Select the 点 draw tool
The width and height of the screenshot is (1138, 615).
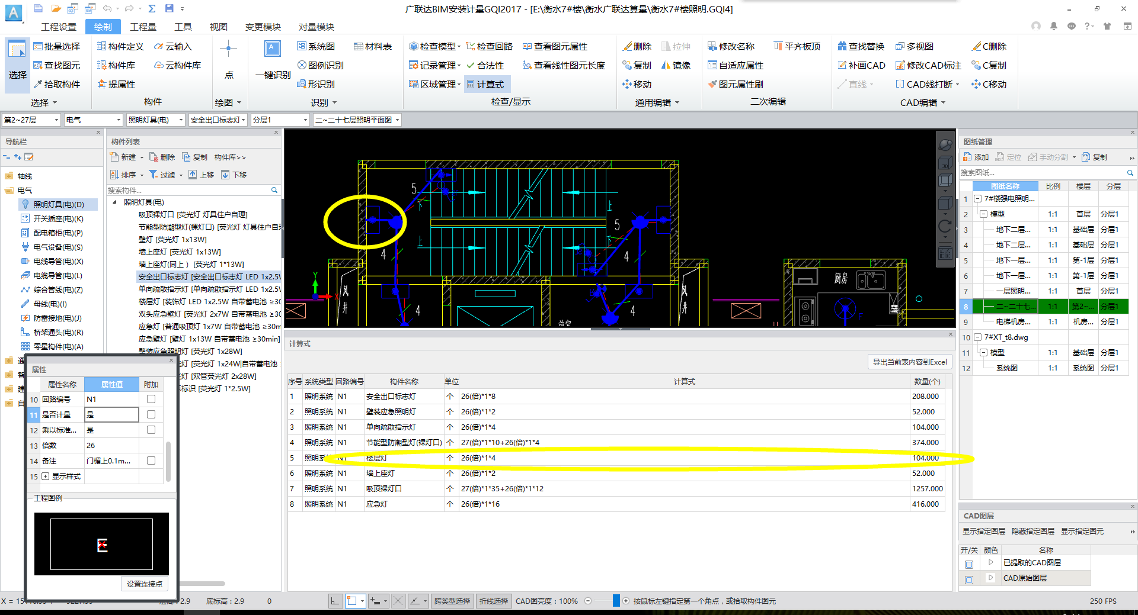pyautogui.click(x=229, y=61)
